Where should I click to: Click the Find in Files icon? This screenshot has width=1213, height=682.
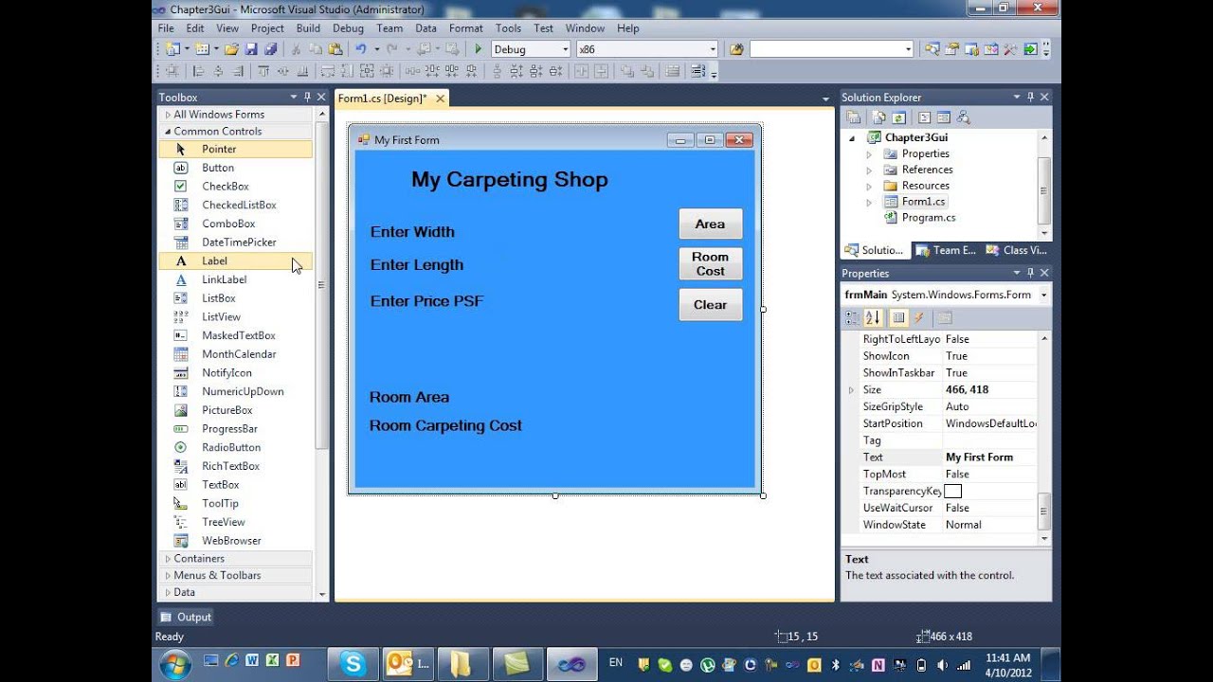point(736,49)
